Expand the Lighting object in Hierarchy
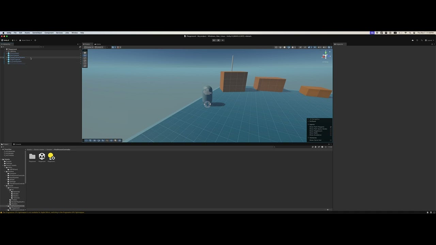The height and width of the screenshot is (245, 436). pyautogui.click(x=6, y=51)
